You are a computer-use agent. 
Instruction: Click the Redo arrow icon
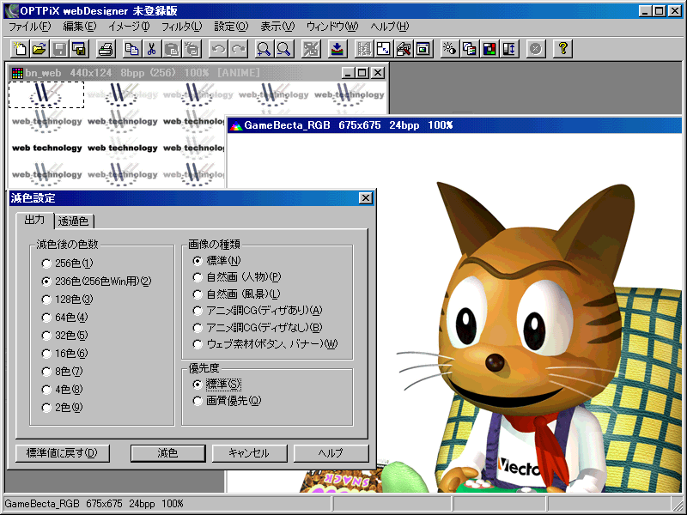(239, 49)
